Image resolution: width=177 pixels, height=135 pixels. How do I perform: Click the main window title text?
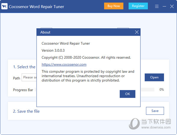pos(37,7)
